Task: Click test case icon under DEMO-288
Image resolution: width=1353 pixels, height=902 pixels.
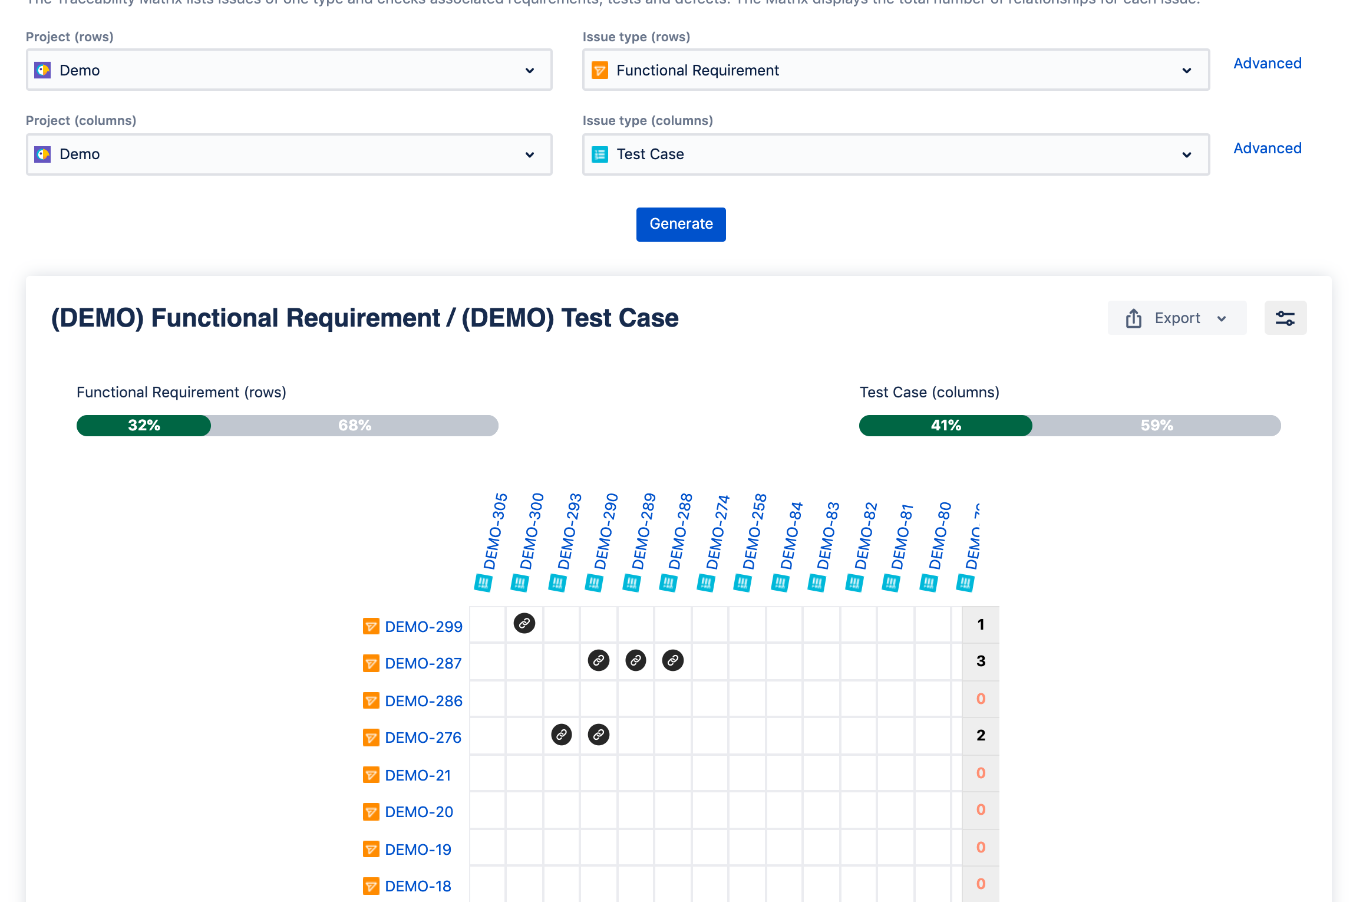Action: 668,584
